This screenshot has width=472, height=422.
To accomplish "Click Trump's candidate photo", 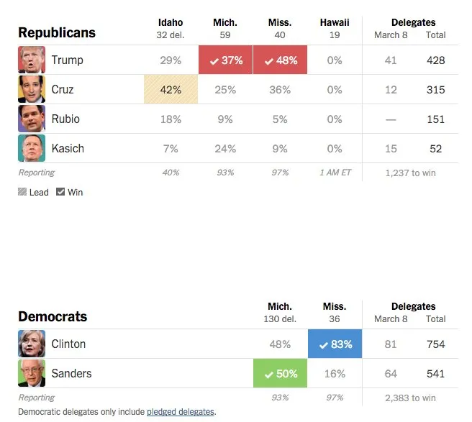I will pos(32,60).
